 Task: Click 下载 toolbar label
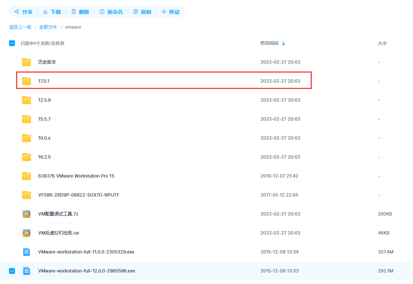(x=56, y=12)
